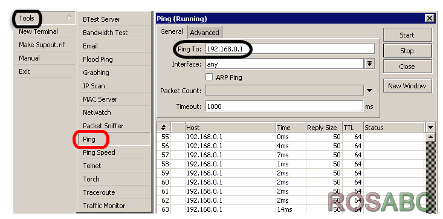Click the Interface combo box field
443x219 pixels.
(x=284, y=64)
